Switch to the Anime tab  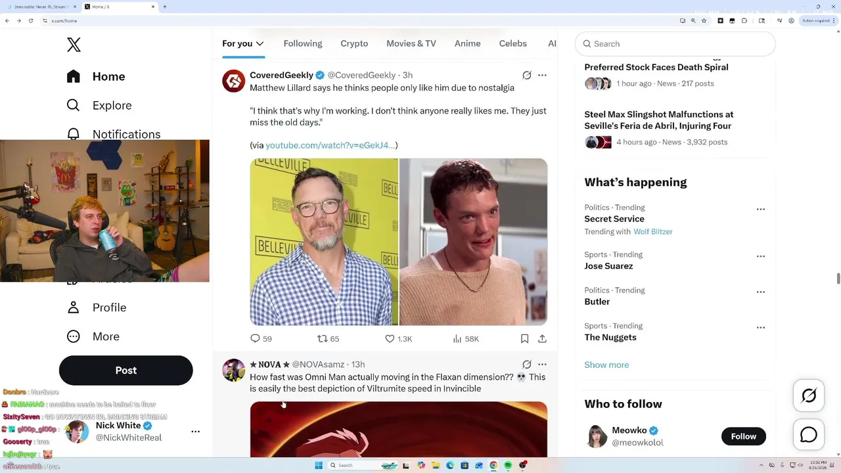point(468,43)
